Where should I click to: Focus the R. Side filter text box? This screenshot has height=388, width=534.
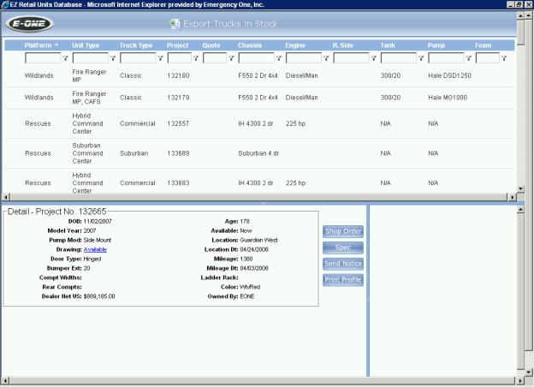tap(351, 58)
